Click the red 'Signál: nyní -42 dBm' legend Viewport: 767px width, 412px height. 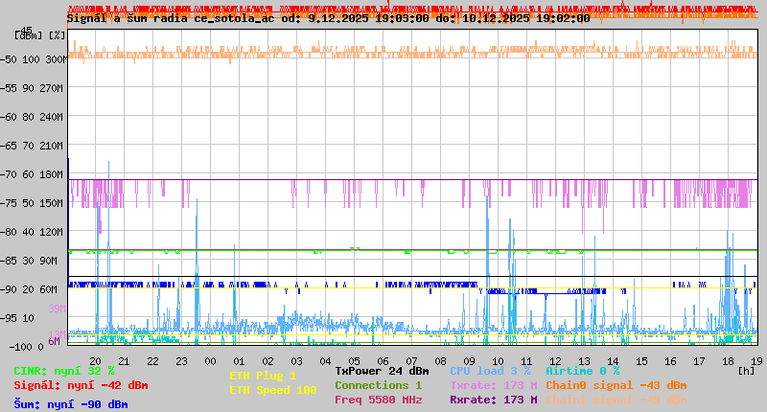(x=81, y=385)
